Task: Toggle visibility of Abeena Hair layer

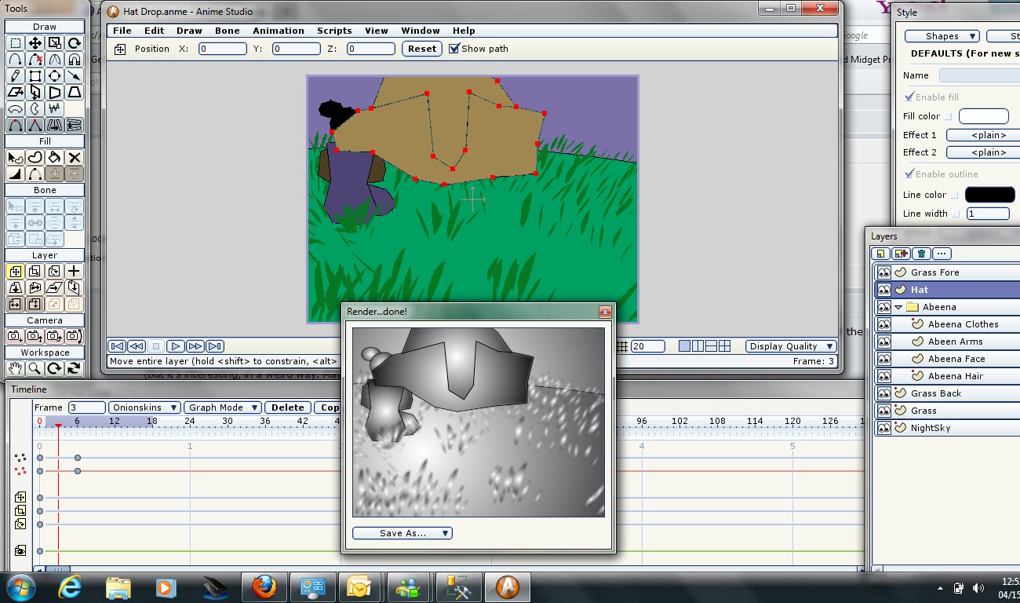Action: 884,376
